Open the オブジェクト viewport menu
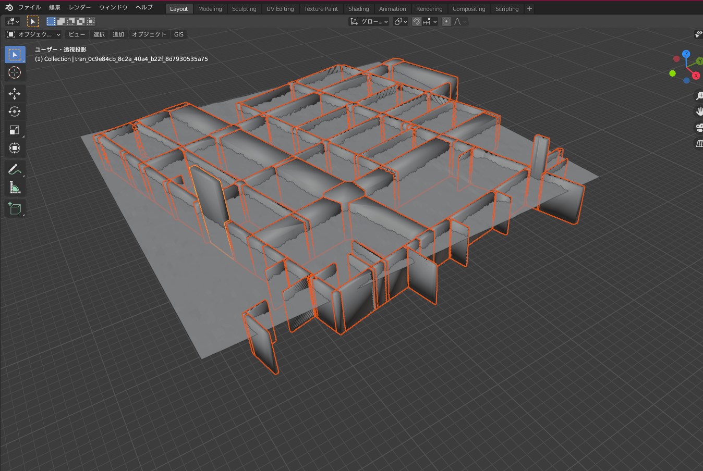 (x=149, y=34)
